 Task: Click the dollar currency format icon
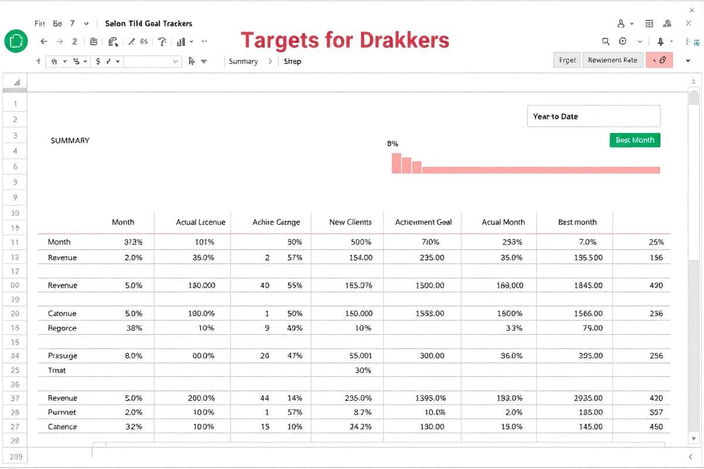pos(98,61)
